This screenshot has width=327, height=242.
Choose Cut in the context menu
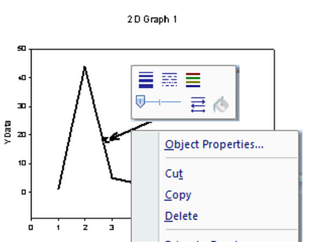174,173
